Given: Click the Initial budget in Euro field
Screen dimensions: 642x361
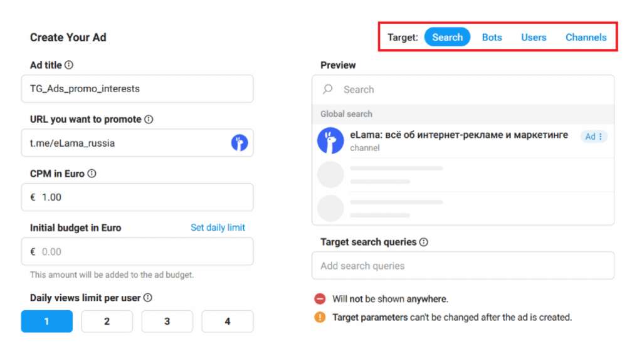Looking at the screenshot, I should coord(142,251).
